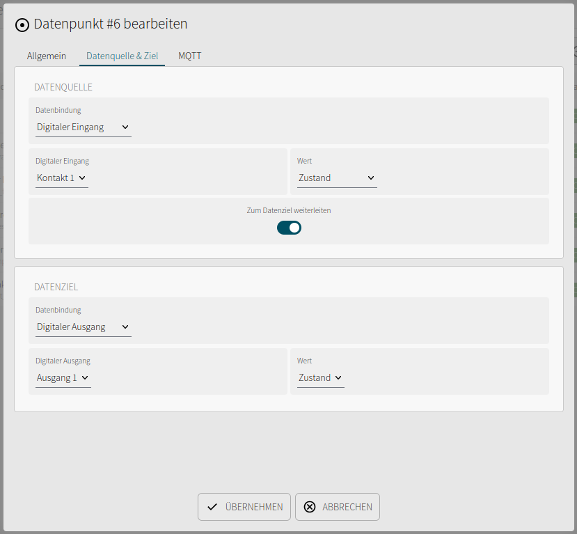Click the 'Datenbindung' label in the DATENQUELLE section
This screenshot has width=577, height=534.
58,111
